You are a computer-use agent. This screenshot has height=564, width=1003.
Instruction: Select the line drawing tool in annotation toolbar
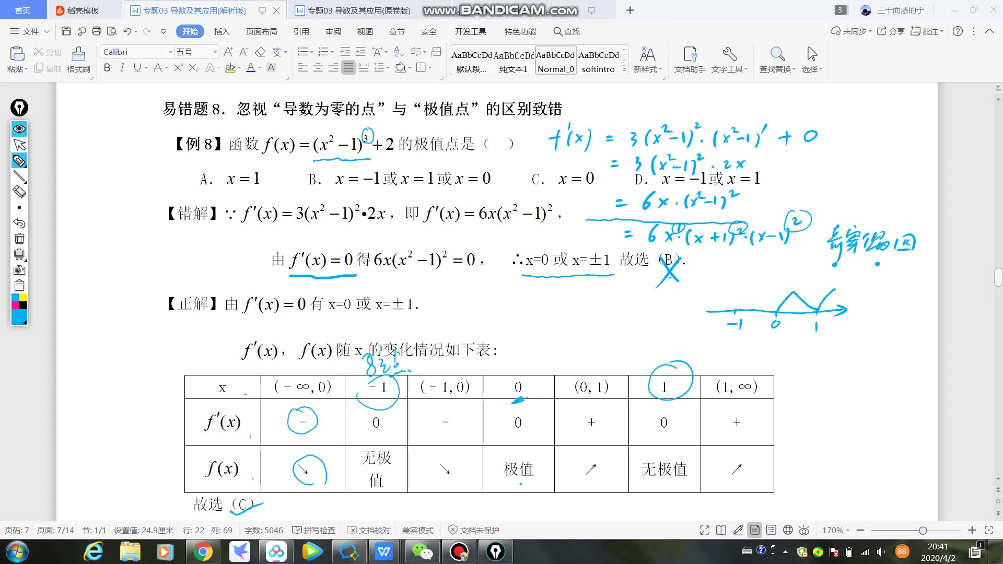(x=19, y=177)
